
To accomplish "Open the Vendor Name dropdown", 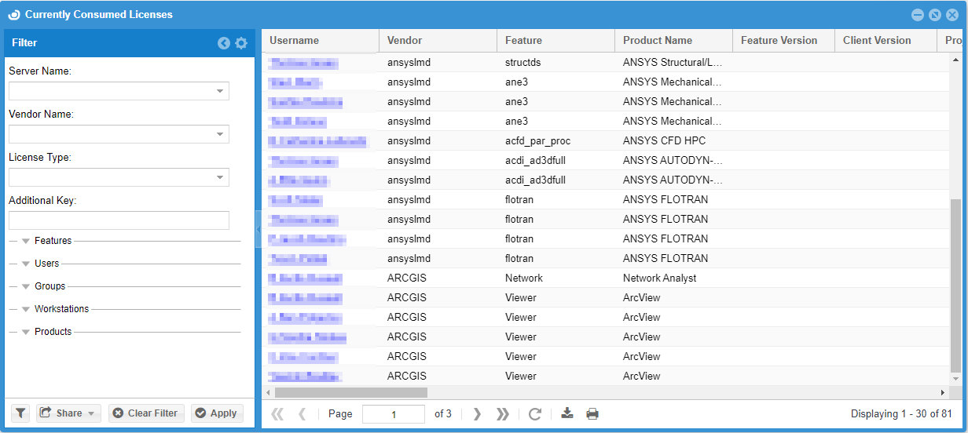I will [x=220, y=134].
